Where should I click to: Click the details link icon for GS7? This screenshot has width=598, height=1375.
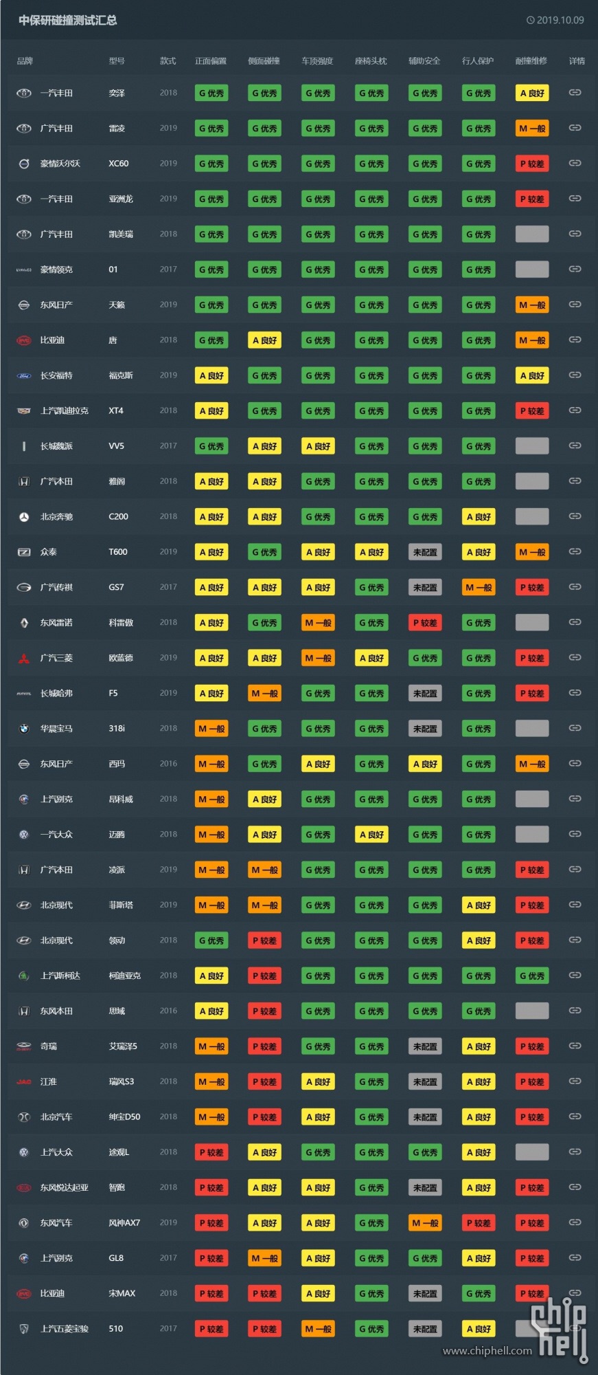575,586
